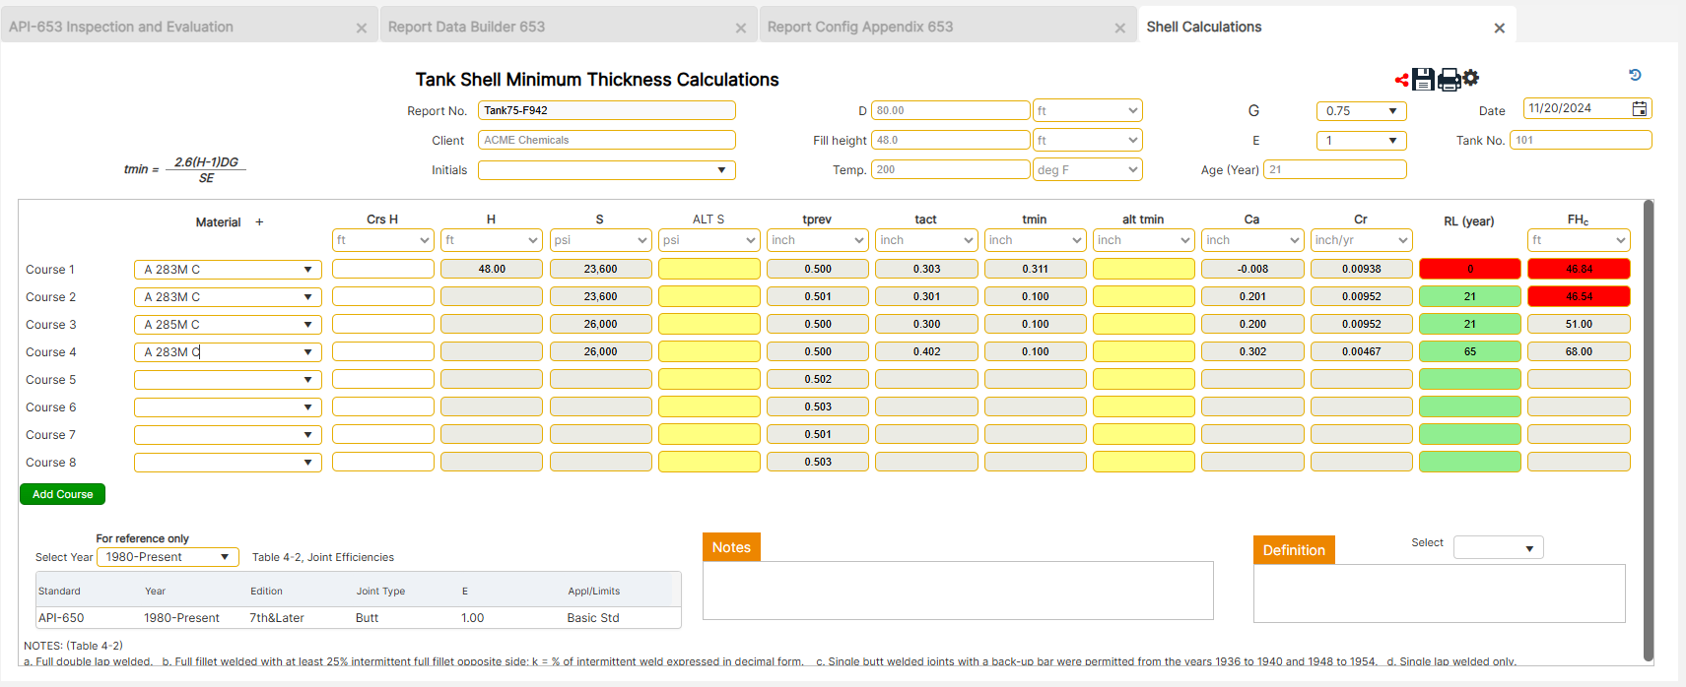
Task: Click the Add Course button
Action: coord(62,494)
